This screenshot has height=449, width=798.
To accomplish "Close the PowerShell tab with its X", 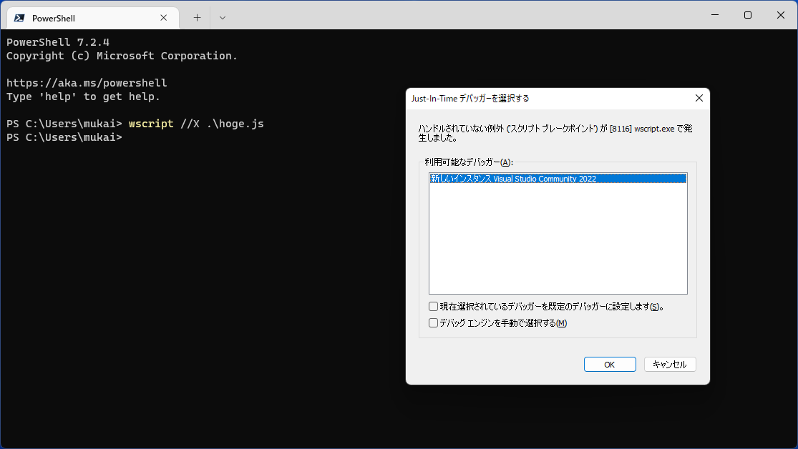I will [163, 17].
